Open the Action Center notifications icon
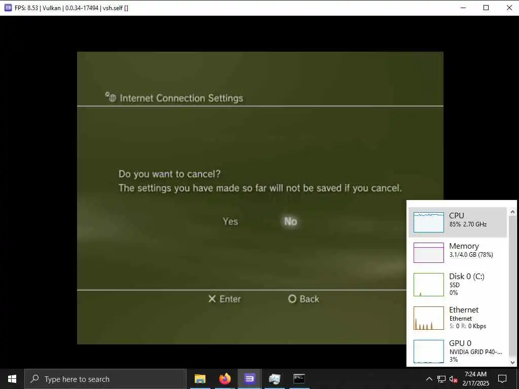The height and width of the screenshot is (389, 519). click(502, 379)
